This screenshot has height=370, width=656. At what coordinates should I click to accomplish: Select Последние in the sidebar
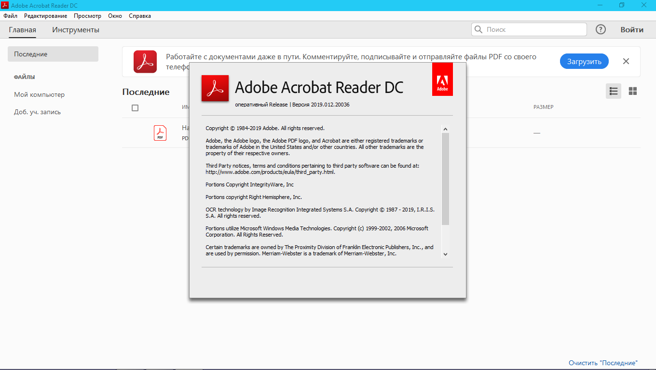[53, 54]
